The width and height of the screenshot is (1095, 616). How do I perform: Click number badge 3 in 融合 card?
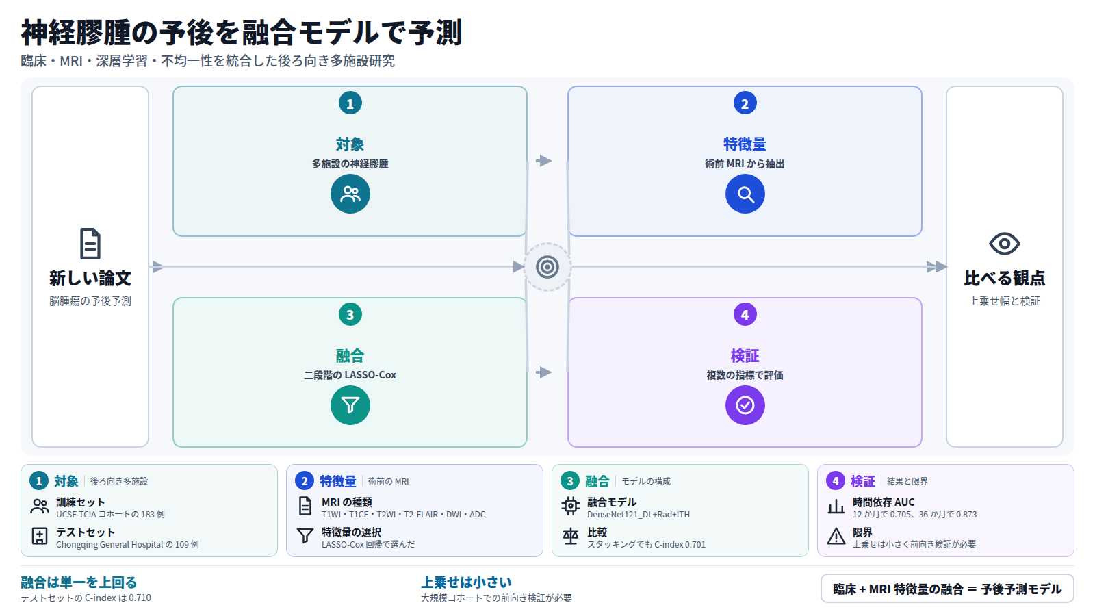[x=350, y=315]
